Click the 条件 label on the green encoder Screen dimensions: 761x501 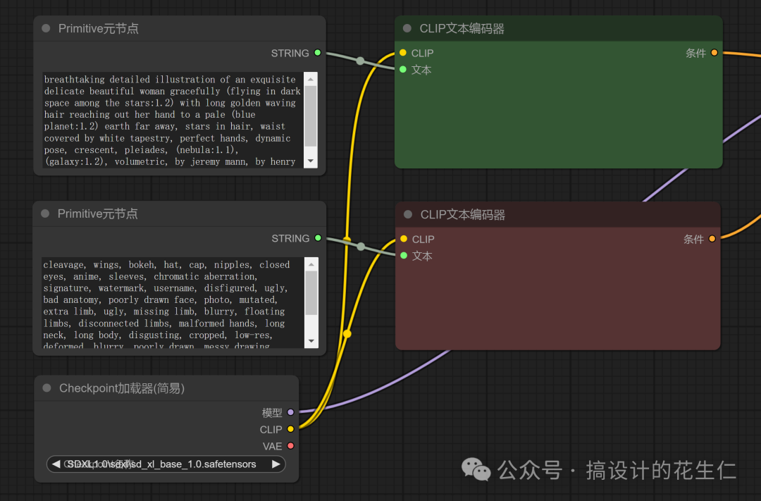click(x=695, y=53)
